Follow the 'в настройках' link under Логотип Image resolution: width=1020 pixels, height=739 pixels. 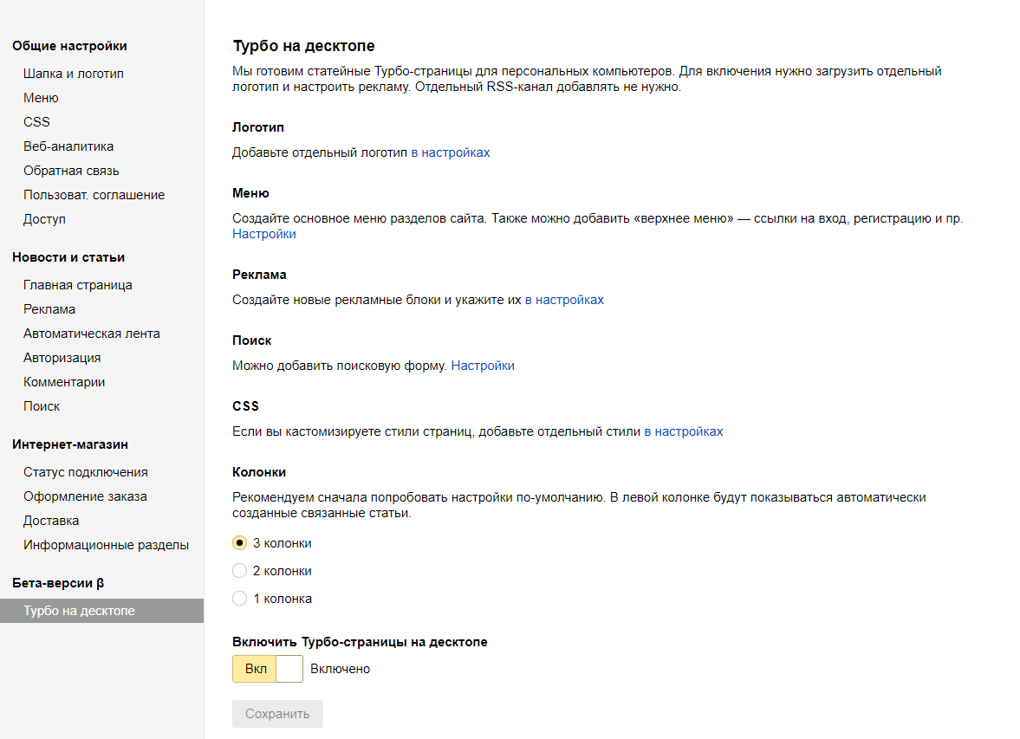coord(450,152)
